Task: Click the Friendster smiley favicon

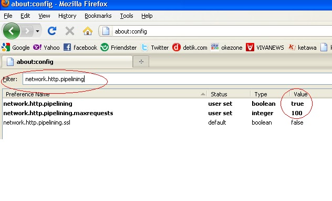Action: [x=105, y=47]
